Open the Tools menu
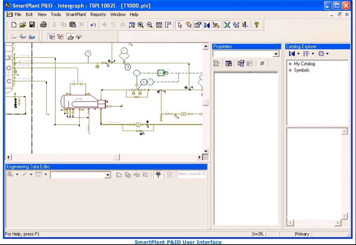Screen dimensions: 356x245 [x=56, y=14]
